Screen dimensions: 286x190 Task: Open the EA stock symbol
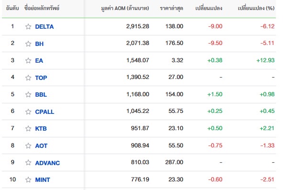(39, 60)
